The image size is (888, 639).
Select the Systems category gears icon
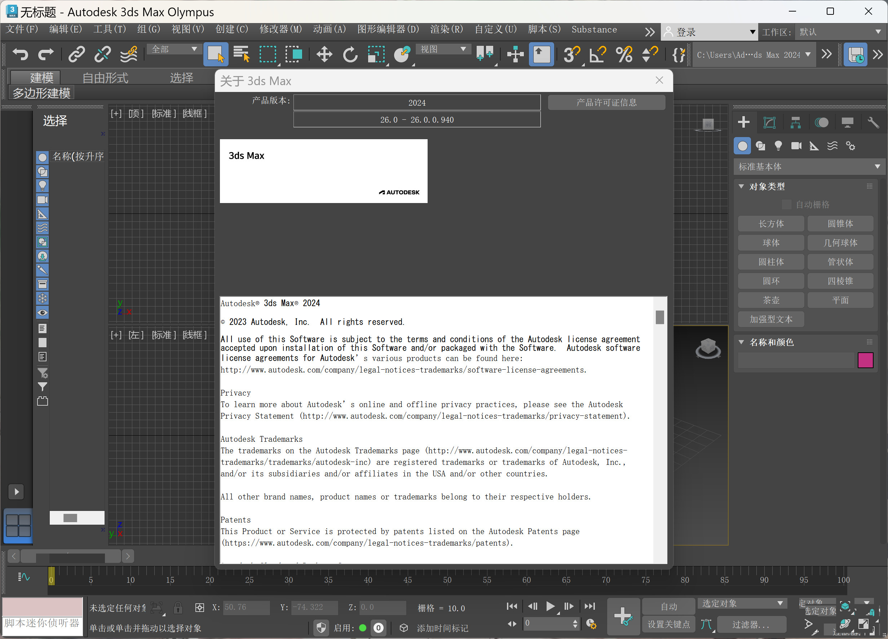tap(851, 146)
